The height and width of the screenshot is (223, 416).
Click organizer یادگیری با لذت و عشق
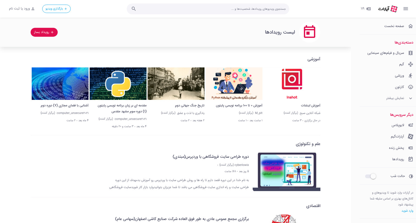(x=191, y=113)
